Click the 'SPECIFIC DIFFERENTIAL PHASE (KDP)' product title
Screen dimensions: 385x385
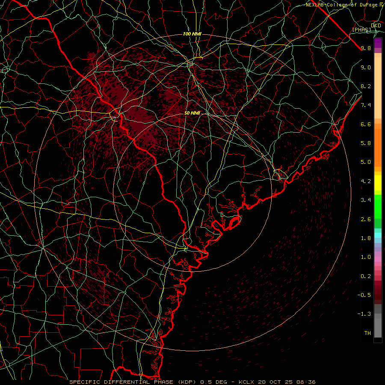[x=133, y=382]
